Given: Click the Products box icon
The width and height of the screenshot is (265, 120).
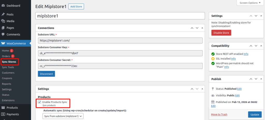Looking at the screenshot, I should tap(3, 108).
